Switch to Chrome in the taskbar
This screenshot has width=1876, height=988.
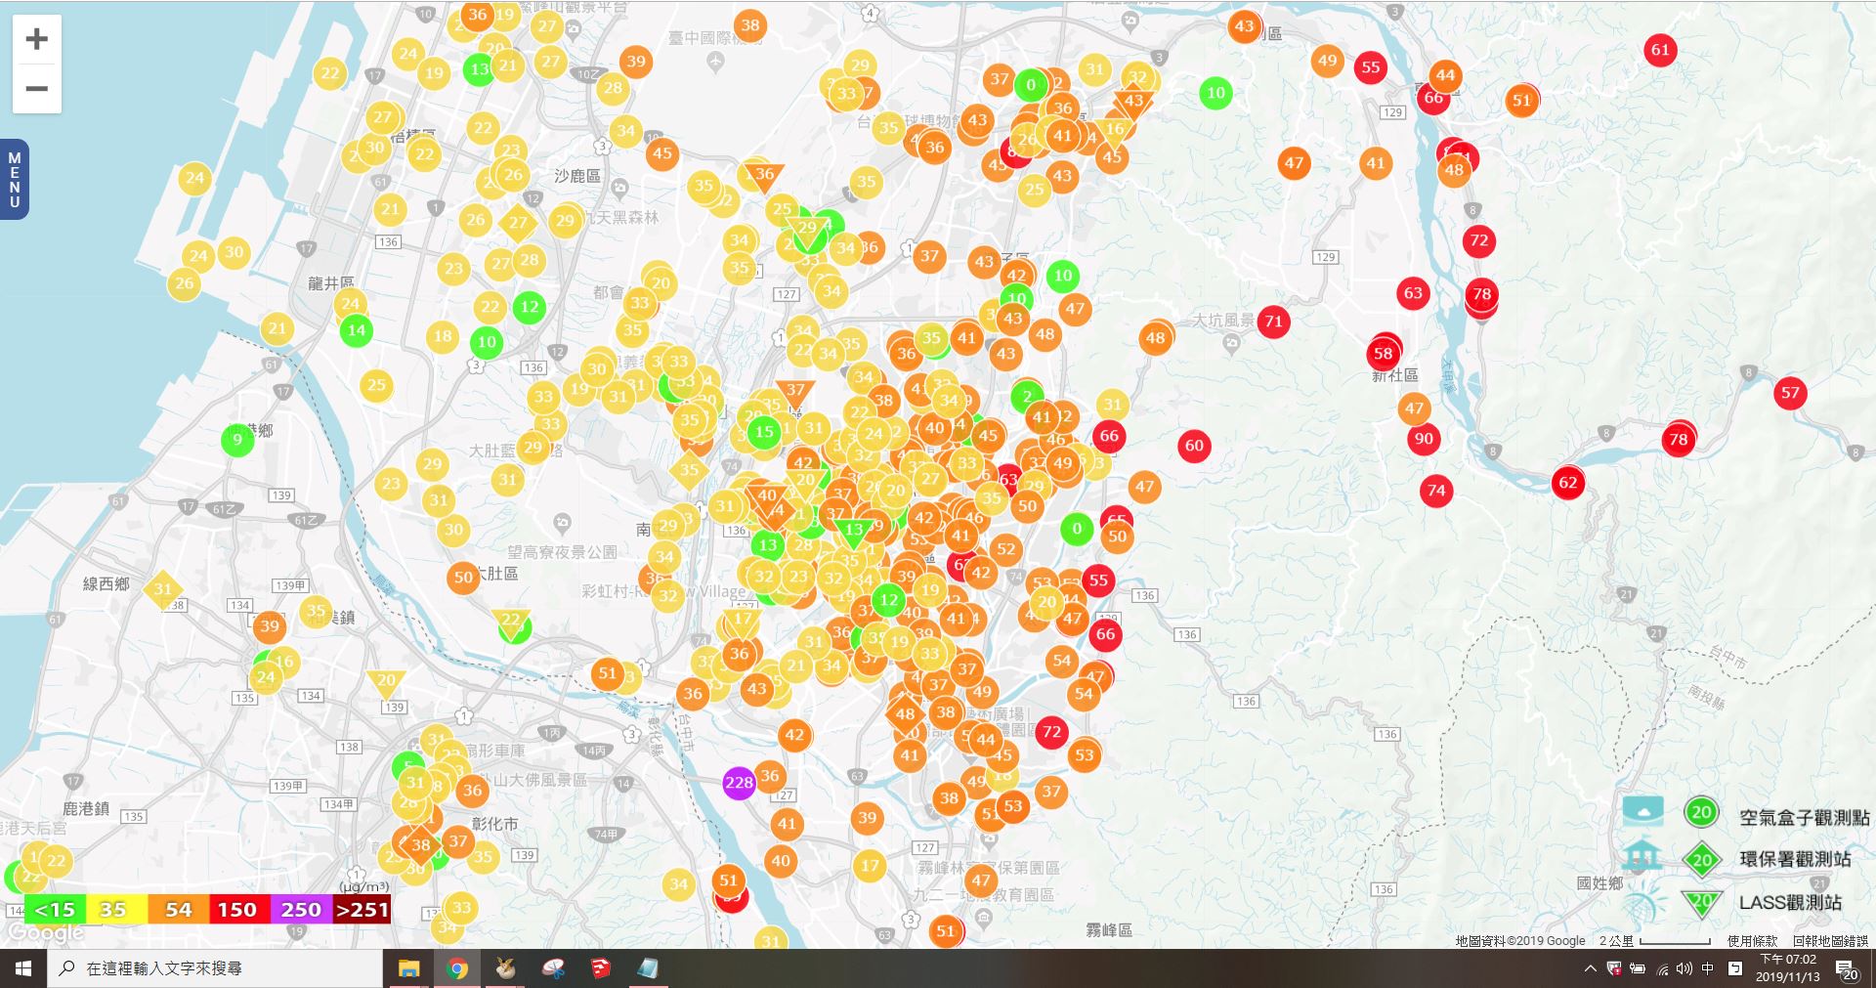point(456,968)
